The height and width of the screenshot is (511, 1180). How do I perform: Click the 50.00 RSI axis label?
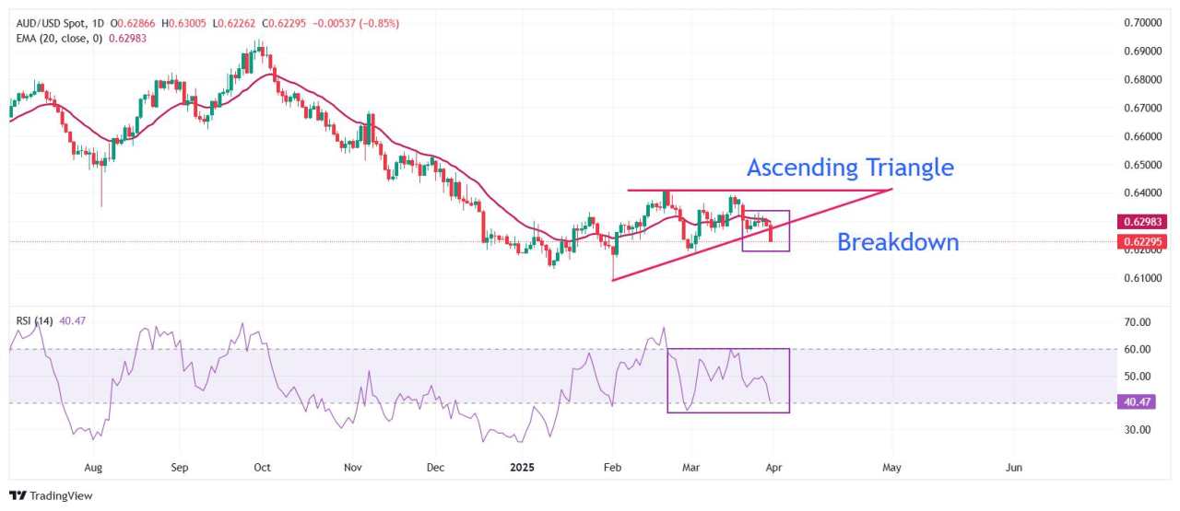point(1137,376)
